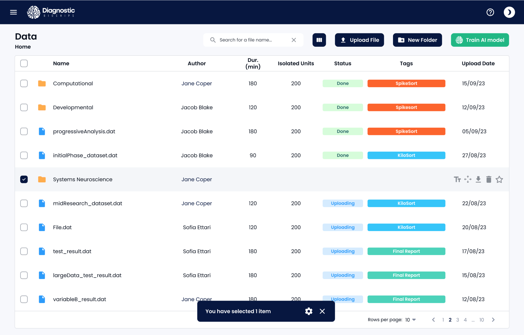Go to the next page arrow

(x=493, y=320)
